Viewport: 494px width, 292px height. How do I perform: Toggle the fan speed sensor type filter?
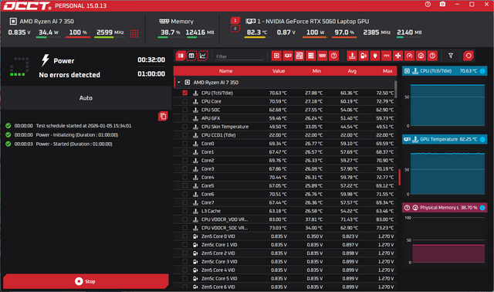tap(398, 56)
